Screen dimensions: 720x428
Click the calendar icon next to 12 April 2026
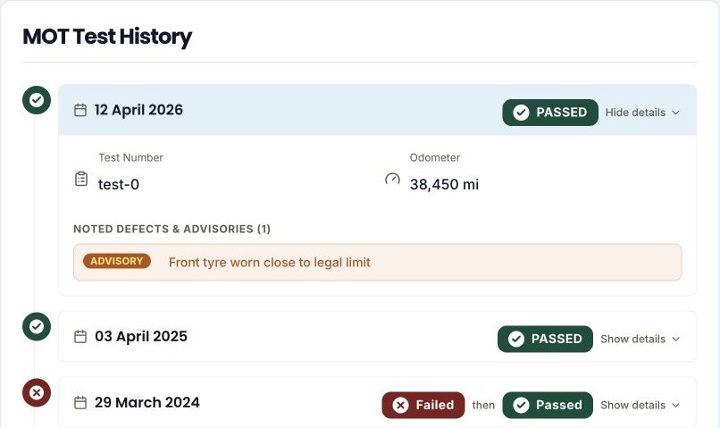pyautogui.click(x=80, y=110)
